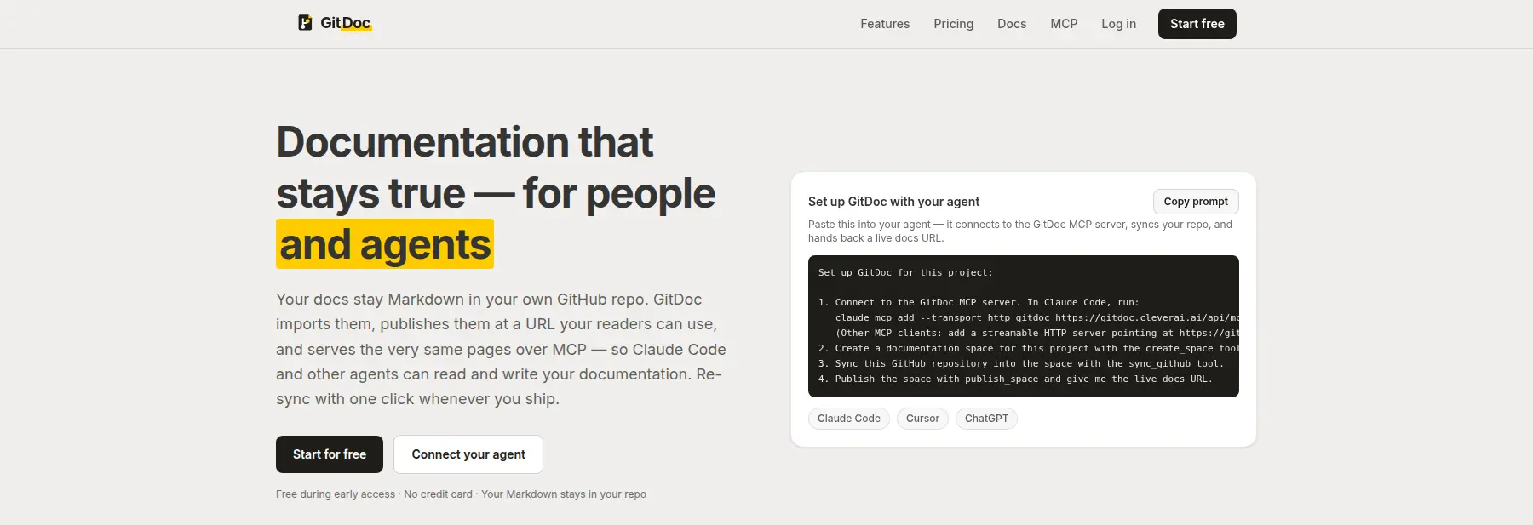This screenshot has height=525, width=1533.
Task: Click the 'Documentation that' headline line
Action: pos(465,142)
